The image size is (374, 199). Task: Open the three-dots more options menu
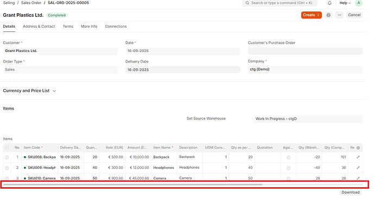339,15
